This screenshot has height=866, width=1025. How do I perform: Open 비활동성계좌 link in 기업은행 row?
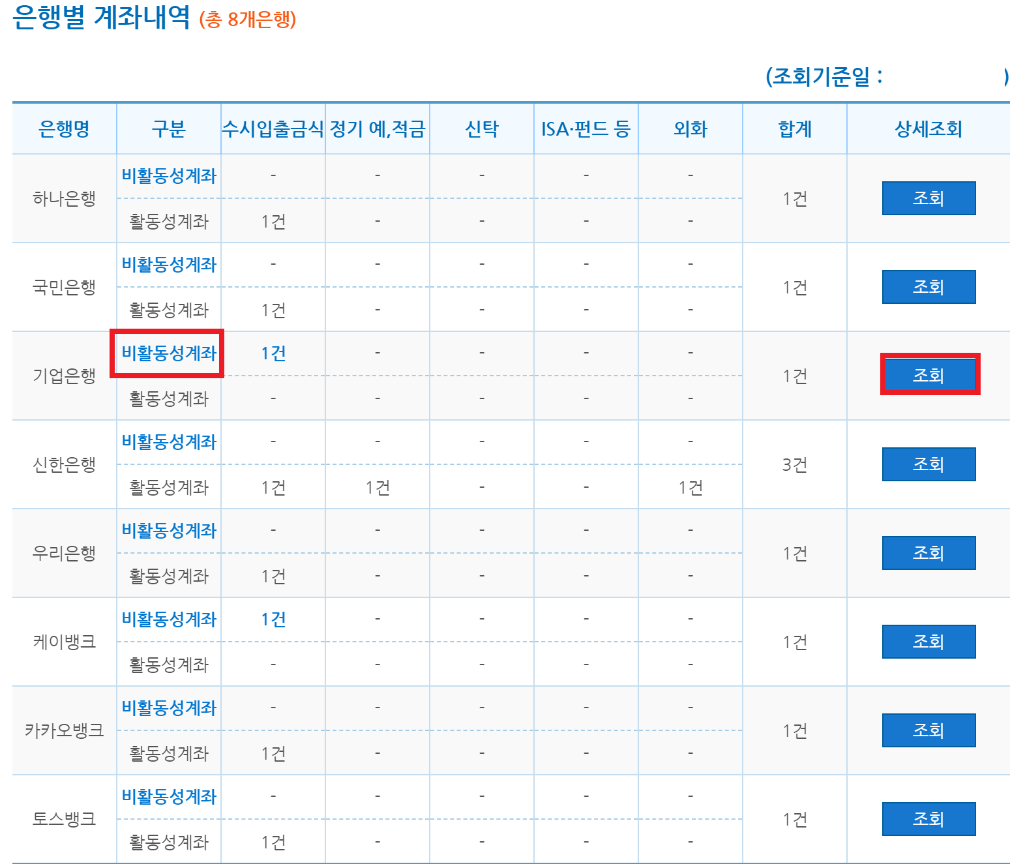coord(169,353)
